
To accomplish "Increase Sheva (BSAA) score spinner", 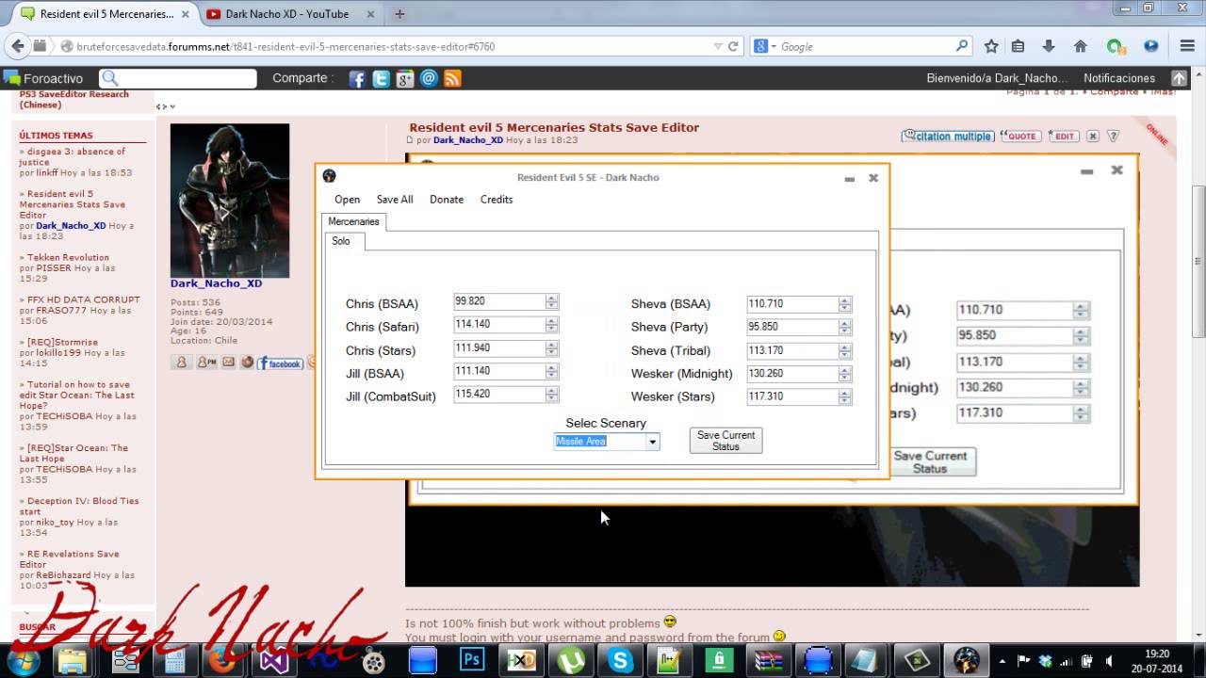I will pos(844,300).
